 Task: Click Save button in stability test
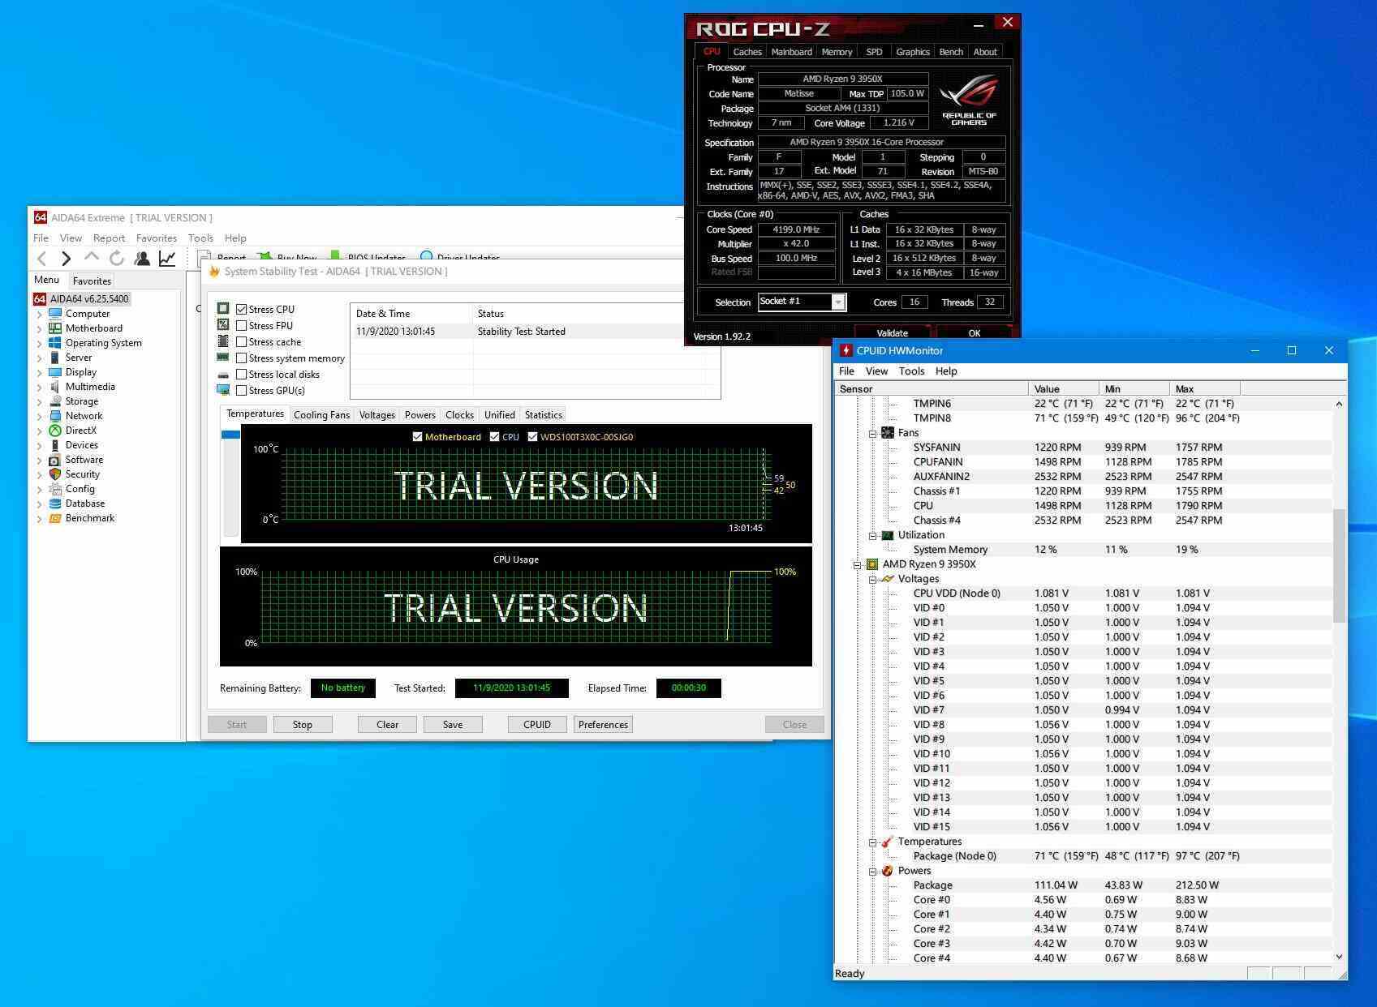(453, 725)
